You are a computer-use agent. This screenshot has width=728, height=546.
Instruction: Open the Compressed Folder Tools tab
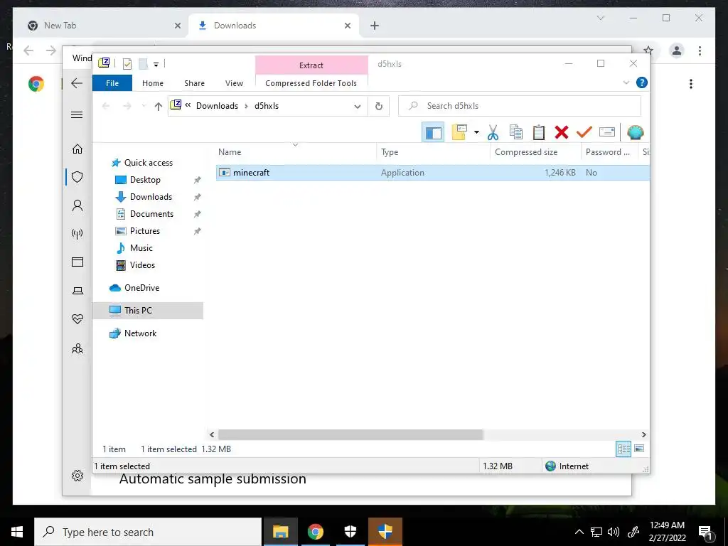[311, 83]
